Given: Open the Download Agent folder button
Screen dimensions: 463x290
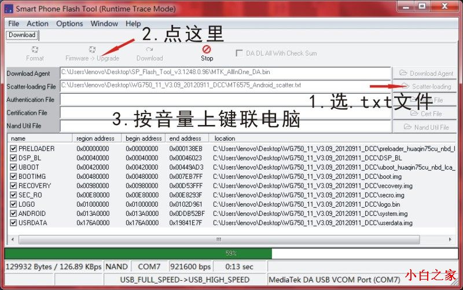Looking at the screenshot, I should [x=425, y=74].
